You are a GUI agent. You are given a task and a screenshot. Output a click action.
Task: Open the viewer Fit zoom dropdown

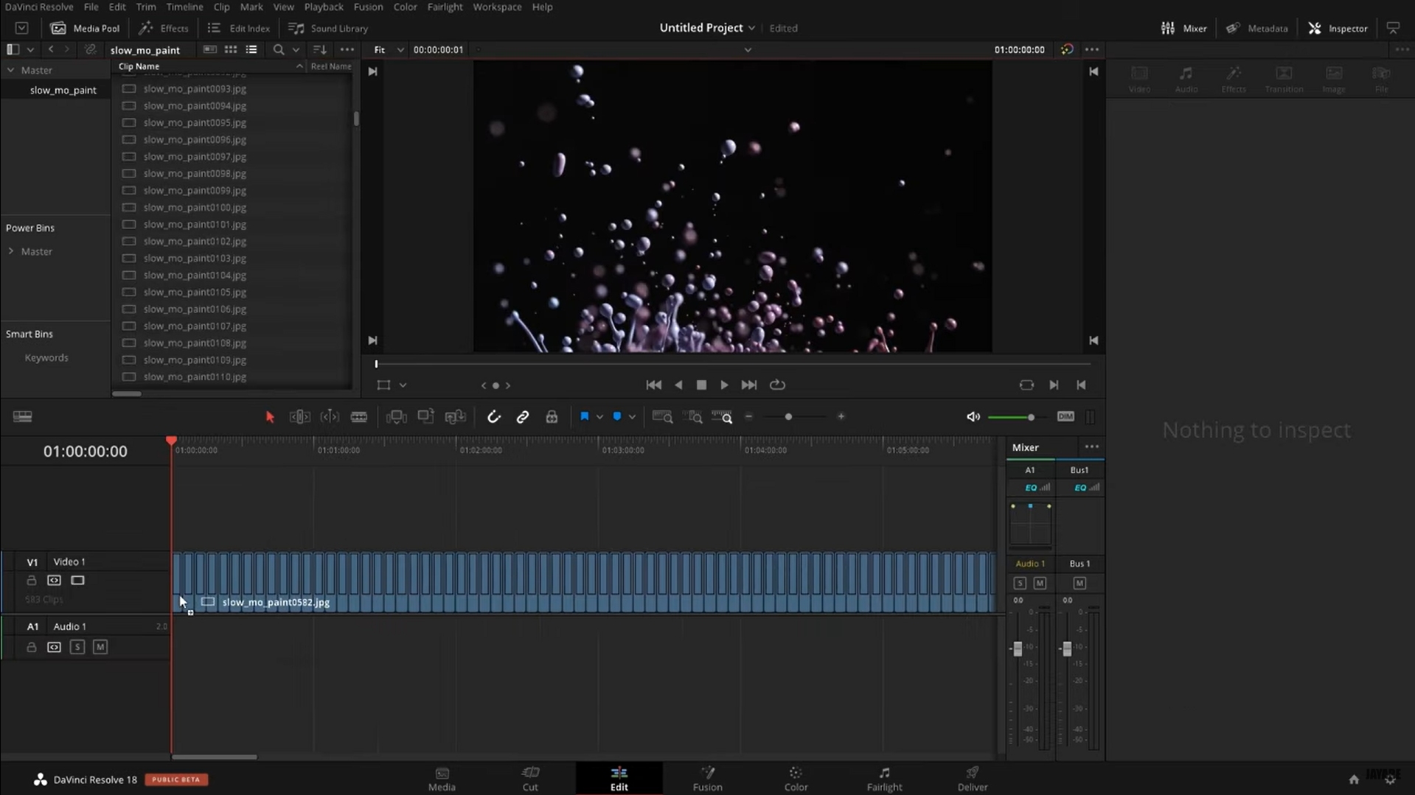[386, 49]
